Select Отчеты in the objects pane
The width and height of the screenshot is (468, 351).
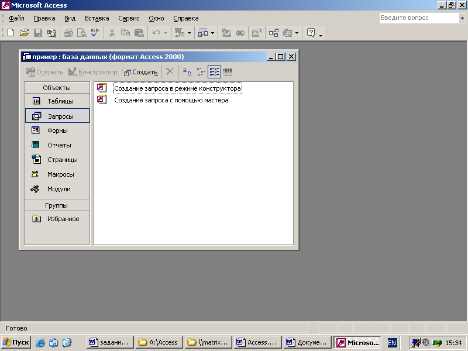click(x=57, y=145)
